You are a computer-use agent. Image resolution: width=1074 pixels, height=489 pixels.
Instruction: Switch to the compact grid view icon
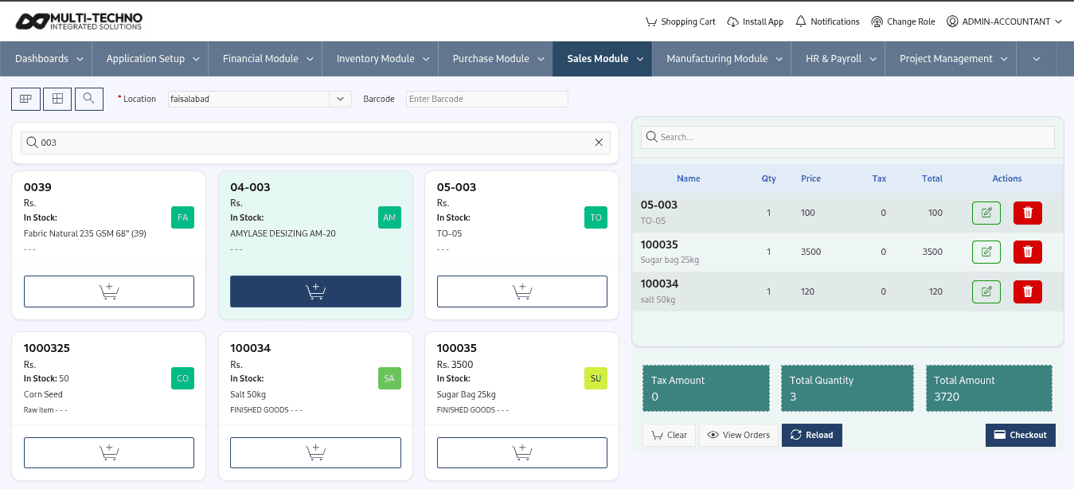[x=25, y=99]
